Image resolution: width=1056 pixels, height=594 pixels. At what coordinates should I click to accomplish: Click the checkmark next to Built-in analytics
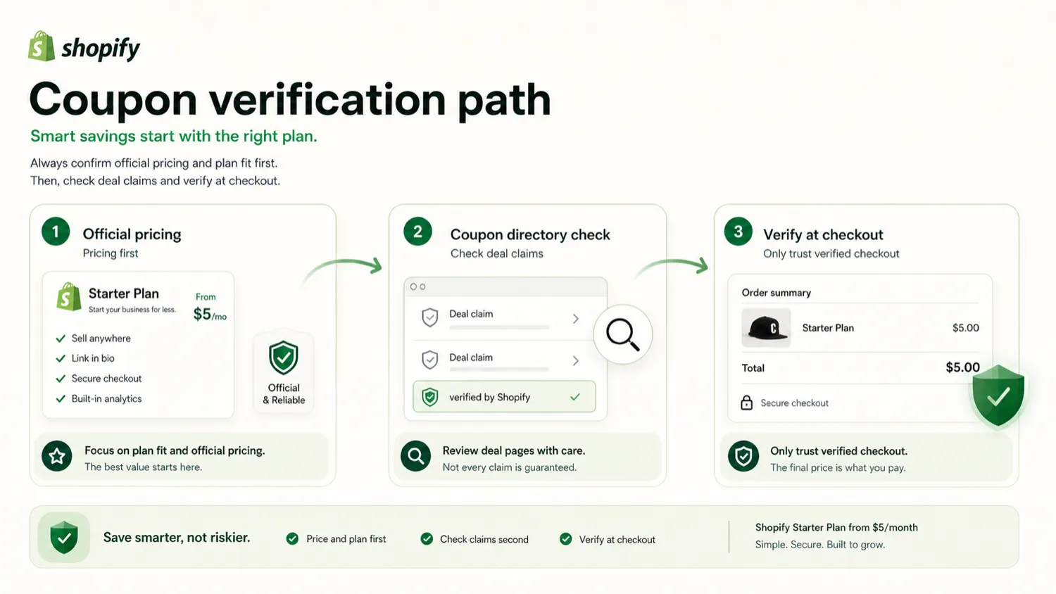point(61,399)
